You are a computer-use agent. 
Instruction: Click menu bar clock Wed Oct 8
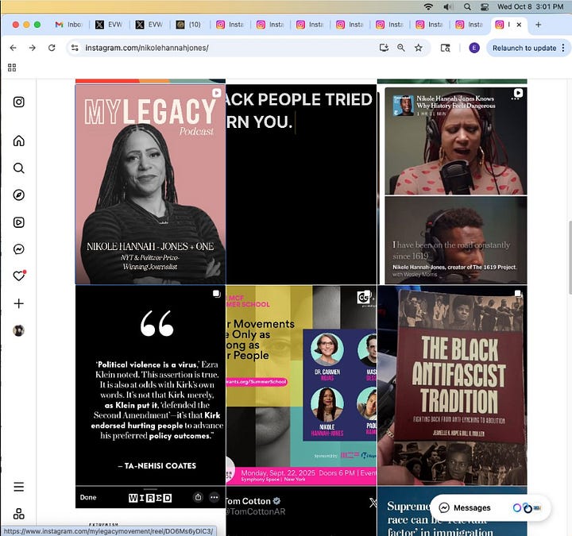tap(530, 6)
